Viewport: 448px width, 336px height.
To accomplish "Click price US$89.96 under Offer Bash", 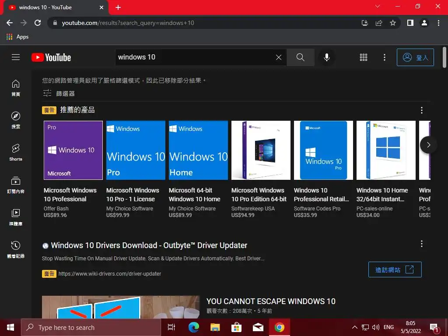I will 55,215.
